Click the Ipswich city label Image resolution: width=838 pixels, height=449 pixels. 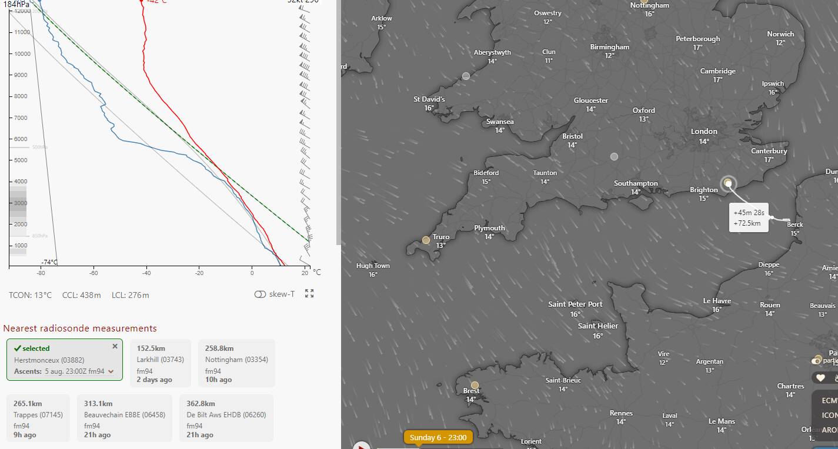(773, 83)
